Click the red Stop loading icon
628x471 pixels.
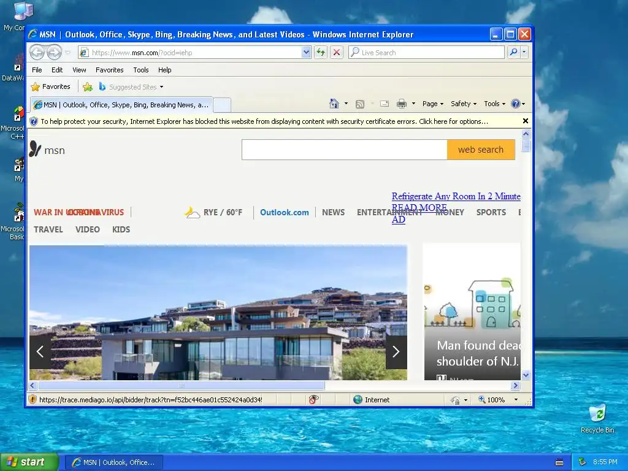337,53
